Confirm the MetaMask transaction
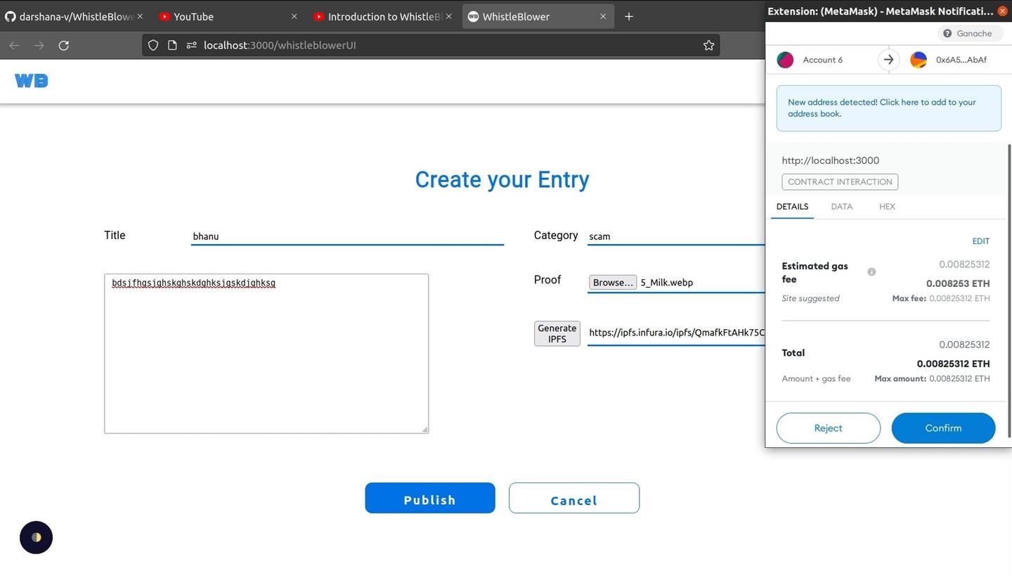 pos(943,428)
